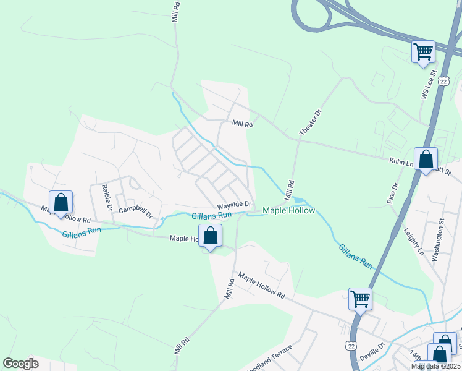Click the grocery cart marker near WS Lee St

[x=424, y=53]
